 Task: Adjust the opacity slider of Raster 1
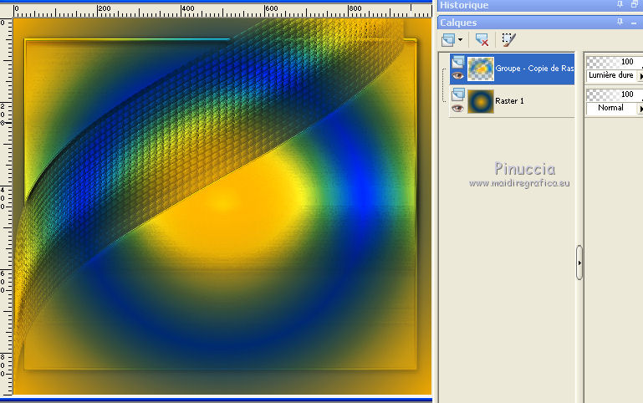click(x=615, y=94)
